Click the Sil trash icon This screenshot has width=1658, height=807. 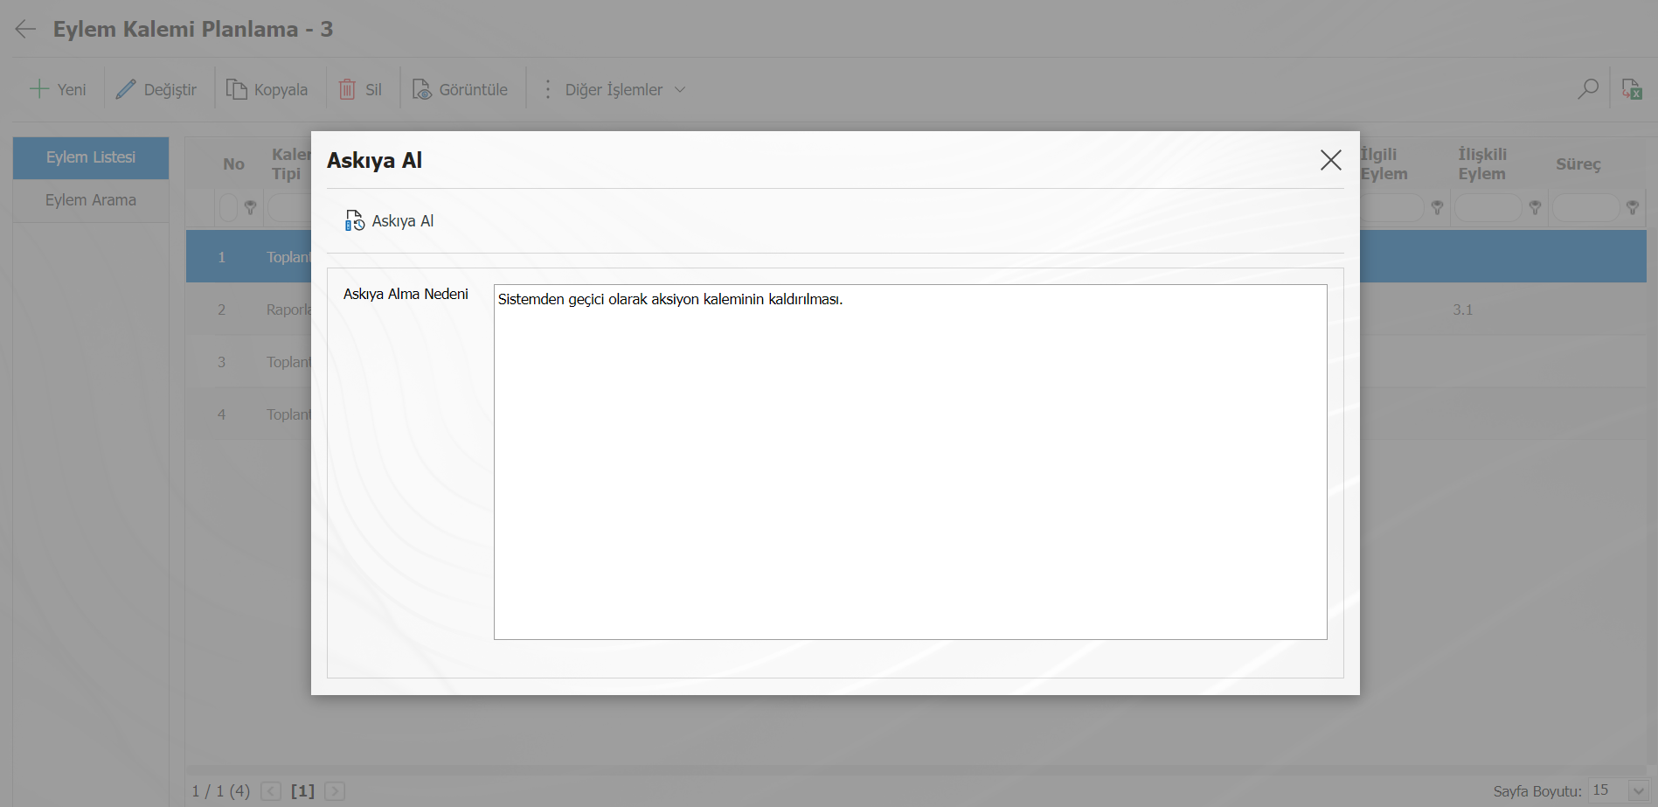347,89
